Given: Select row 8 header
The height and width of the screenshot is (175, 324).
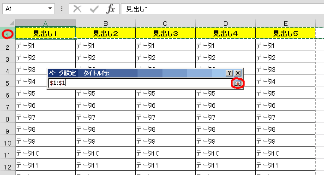Looking at the screenshot, I should [x=7, y=117].
